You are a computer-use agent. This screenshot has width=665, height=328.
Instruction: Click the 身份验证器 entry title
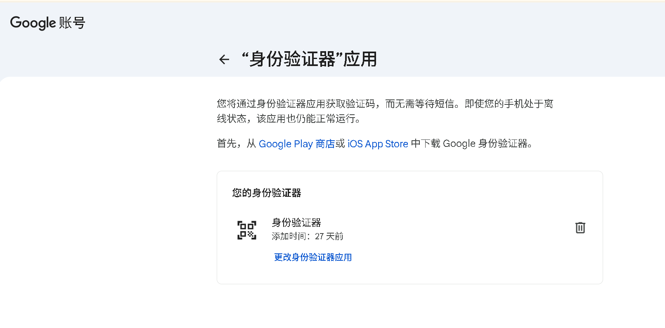pos(296,223)
